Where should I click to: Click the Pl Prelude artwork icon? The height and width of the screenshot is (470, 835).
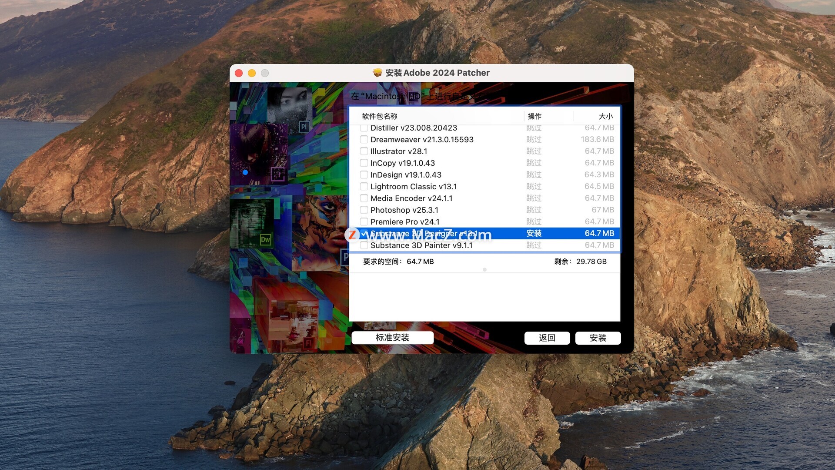[304, 127]
